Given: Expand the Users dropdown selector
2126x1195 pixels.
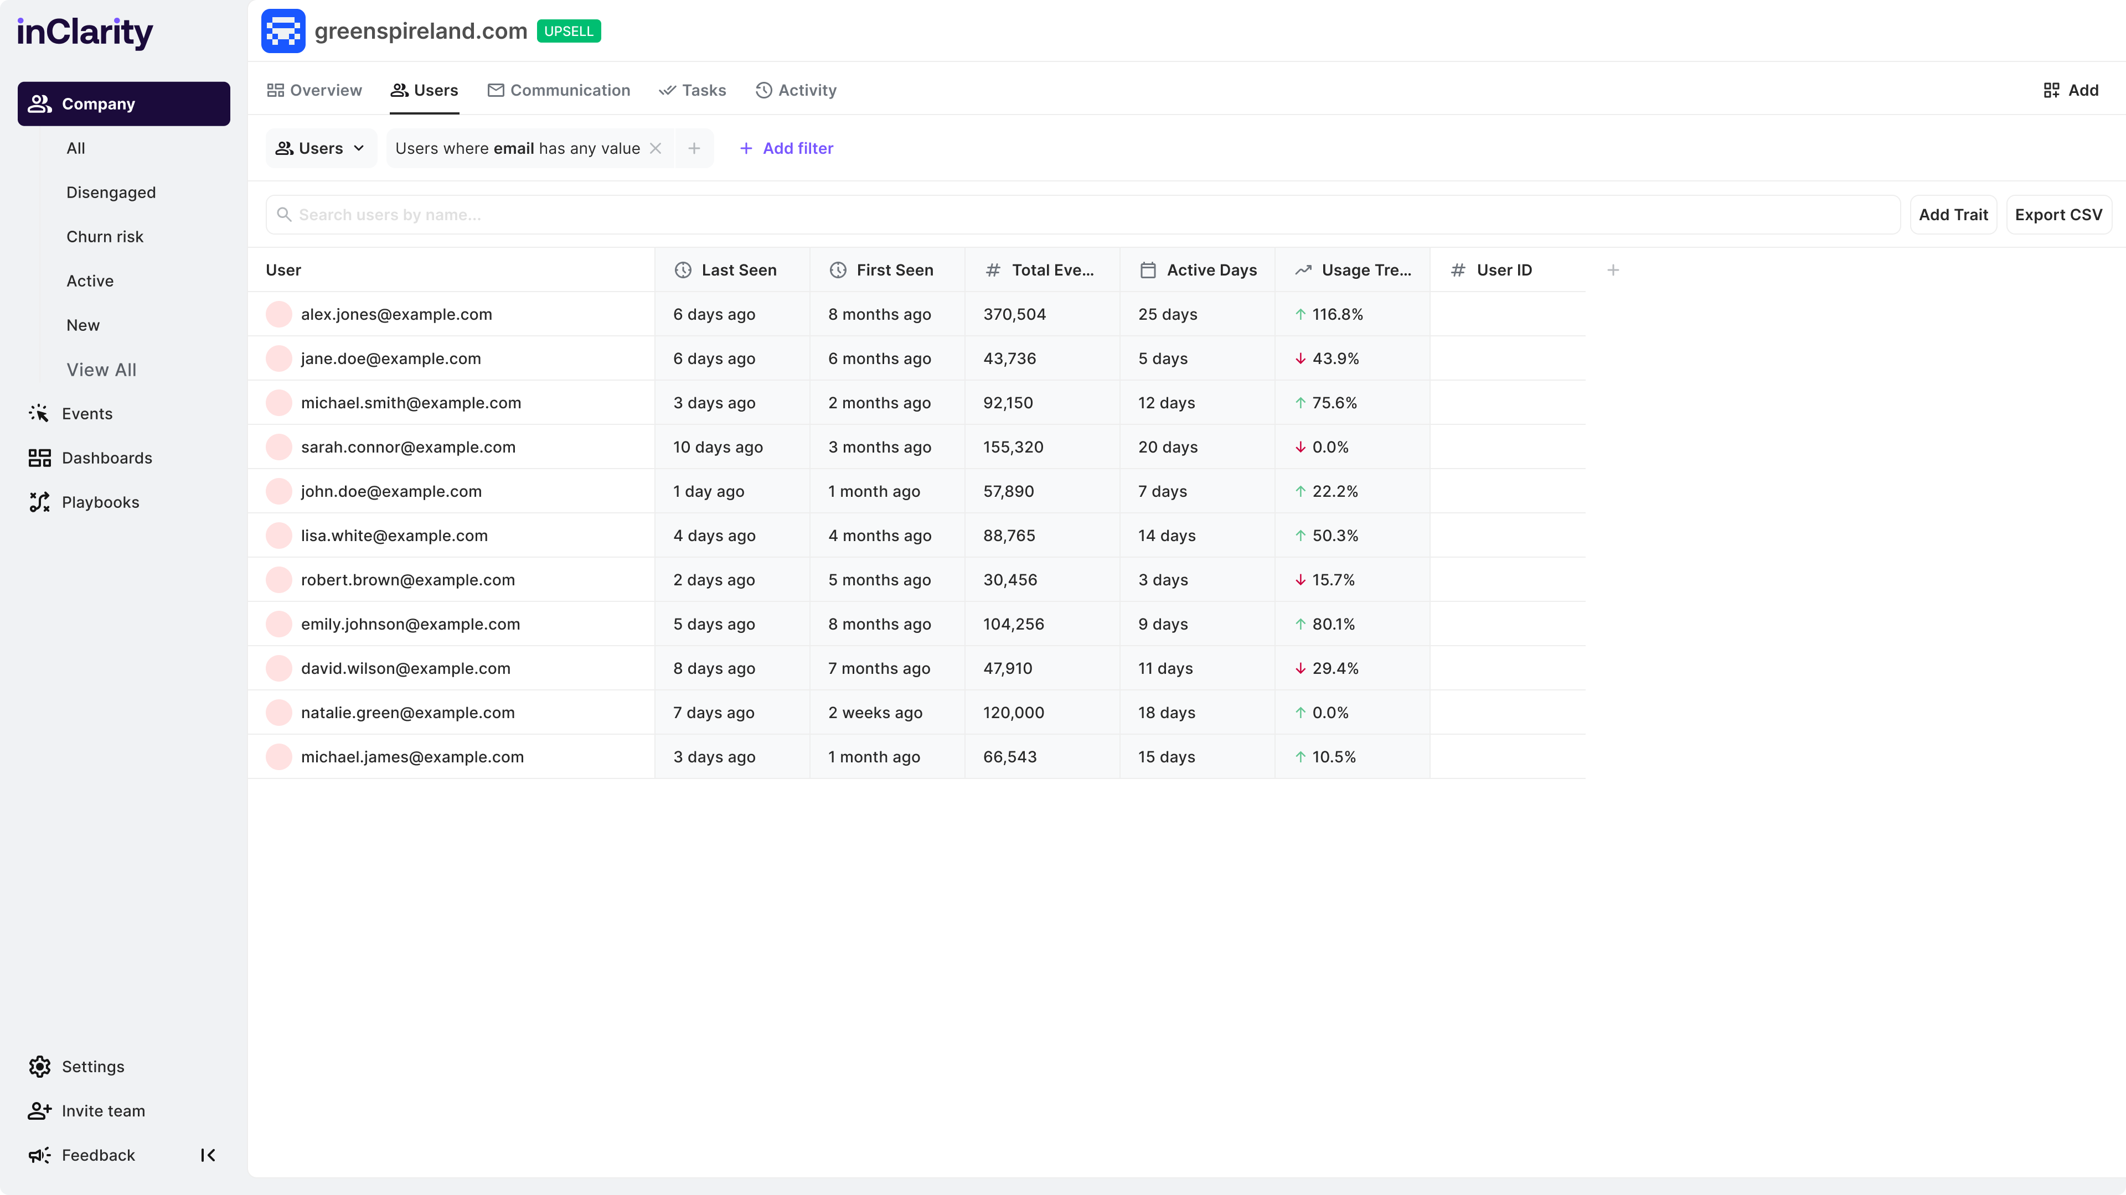Looking at the screenshot, I should [x=320, y=148].
